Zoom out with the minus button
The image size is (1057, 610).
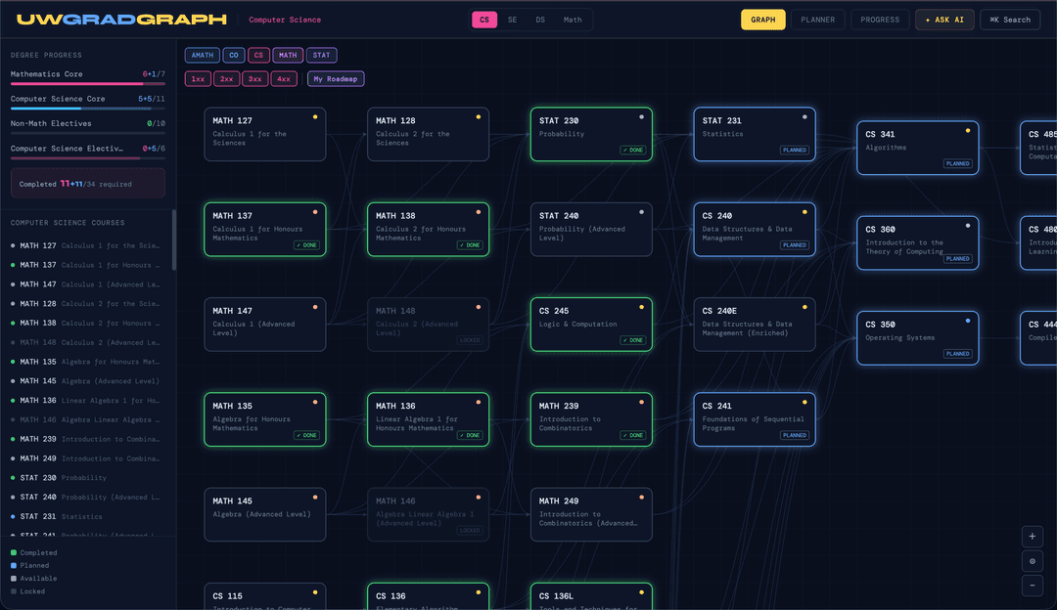tap(1032, 586)
